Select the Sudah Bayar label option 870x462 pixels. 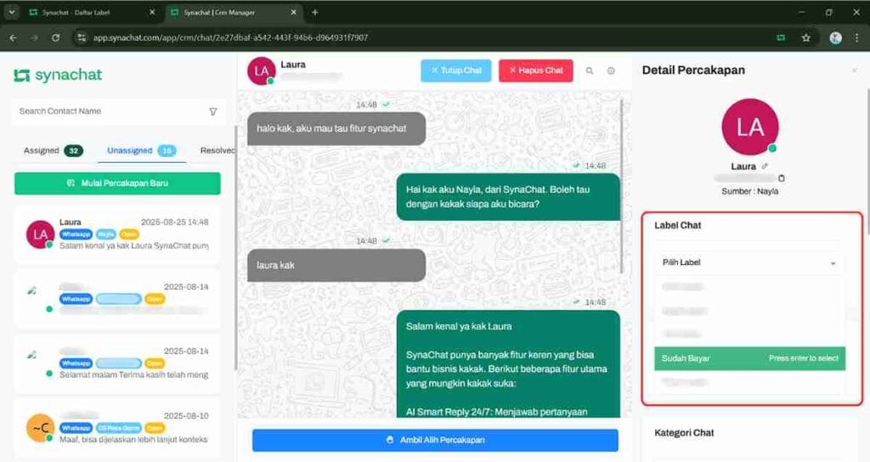coord(749,358)
